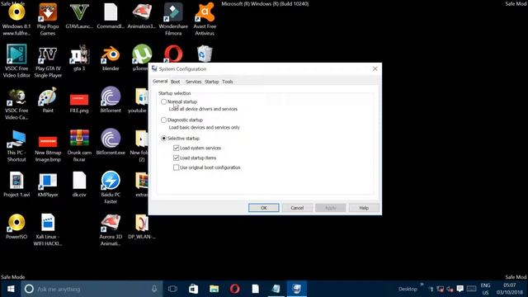
Task: Switch to the Services tab
Action: pyautogui.click(x=193, y=82)
